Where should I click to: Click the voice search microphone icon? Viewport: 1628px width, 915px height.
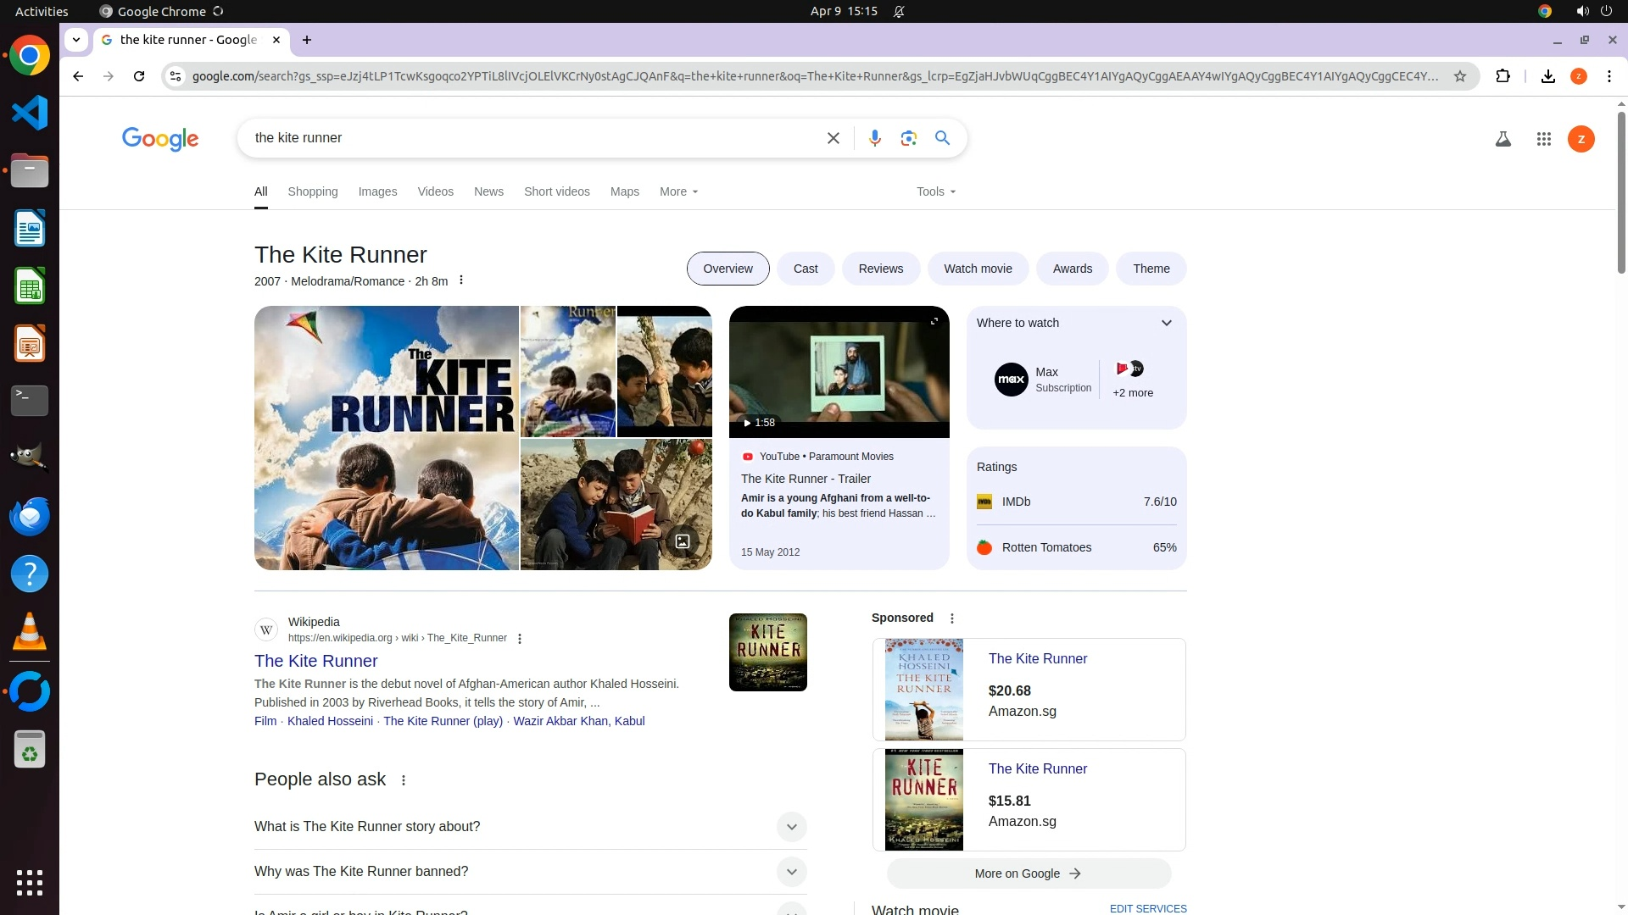tap(874, 138)
